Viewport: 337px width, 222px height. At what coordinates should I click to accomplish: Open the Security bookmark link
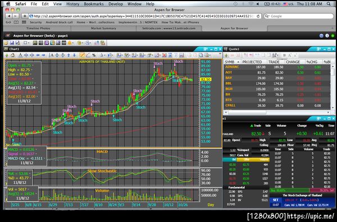click(36, 22)
